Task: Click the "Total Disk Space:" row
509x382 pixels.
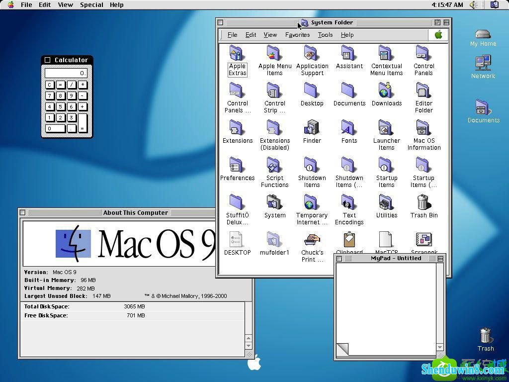Action: coord(133,306)
